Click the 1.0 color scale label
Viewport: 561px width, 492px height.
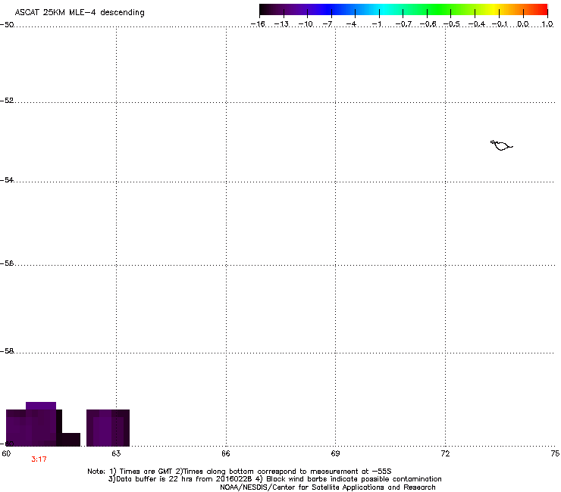click(x=547, y=24)
